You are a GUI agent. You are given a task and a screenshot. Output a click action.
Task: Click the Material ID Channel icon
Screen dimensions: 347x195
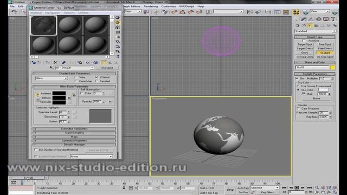[87, 63]
